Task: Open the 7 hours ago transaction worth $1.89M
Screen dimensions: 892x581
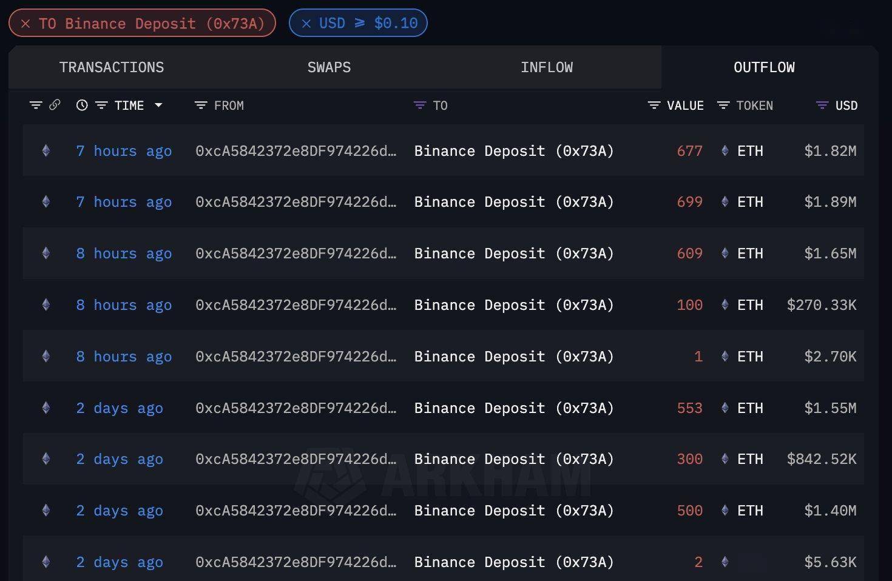Action: [124, 202]
